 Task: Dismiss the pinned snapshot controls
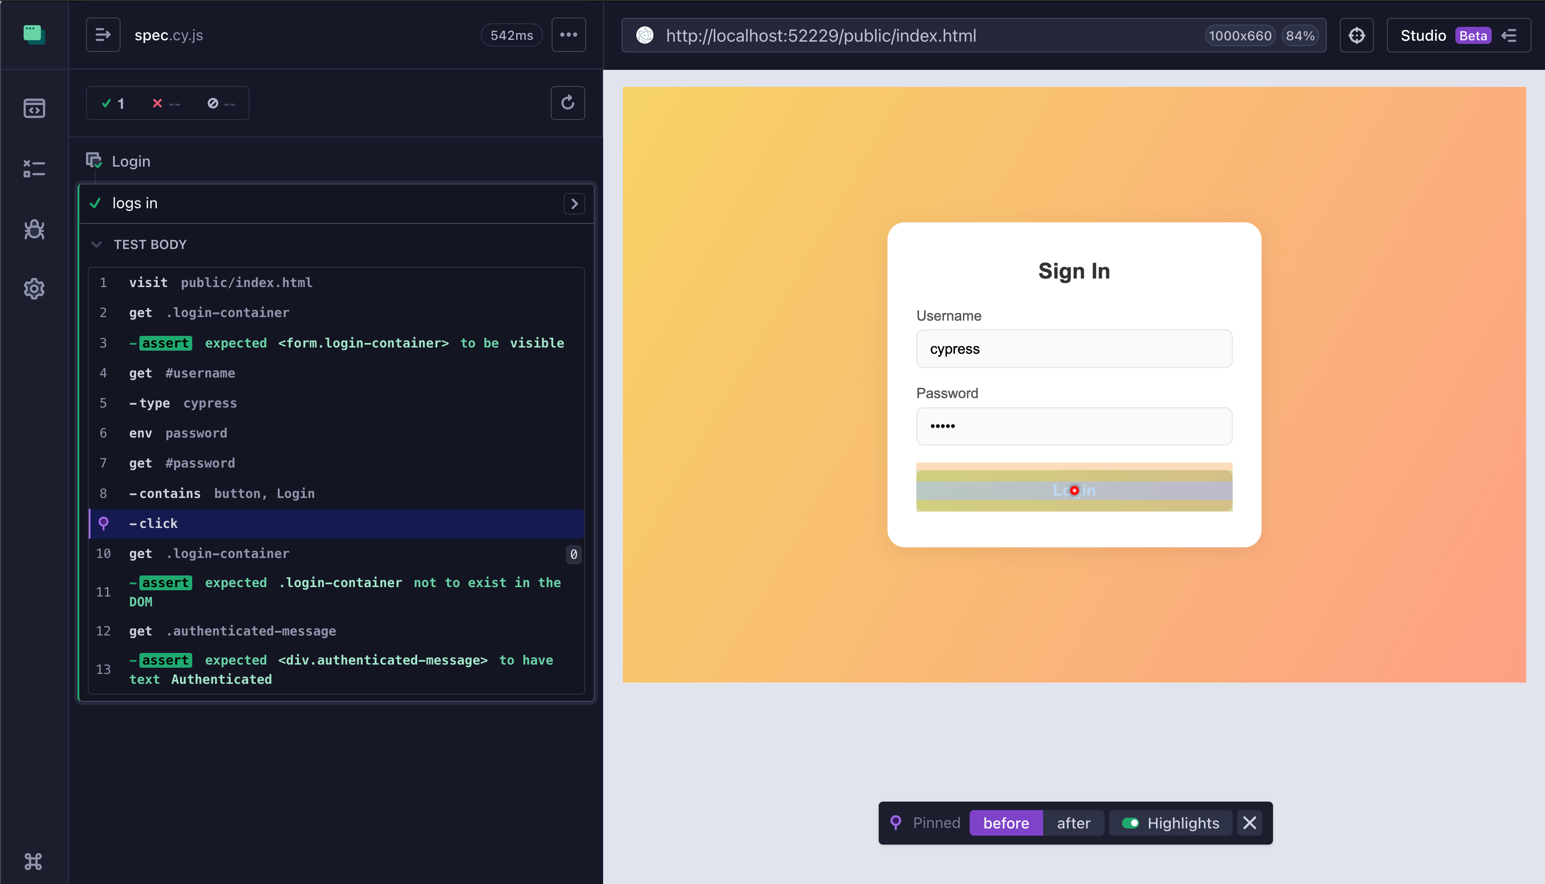(1250, 823)
